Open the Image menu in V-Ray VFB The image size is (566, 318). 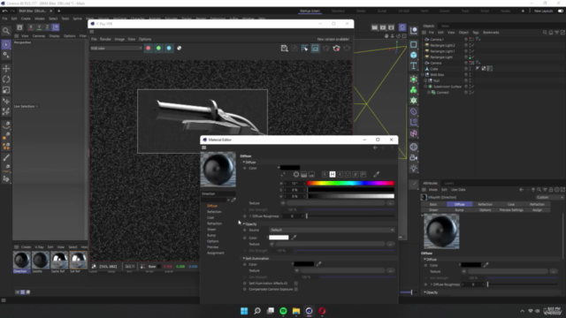(119, 39)
